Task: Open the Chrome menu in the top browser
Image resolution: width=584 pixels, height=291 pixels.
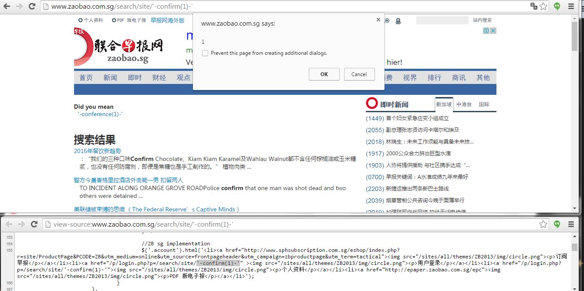Action: point(571,7)
